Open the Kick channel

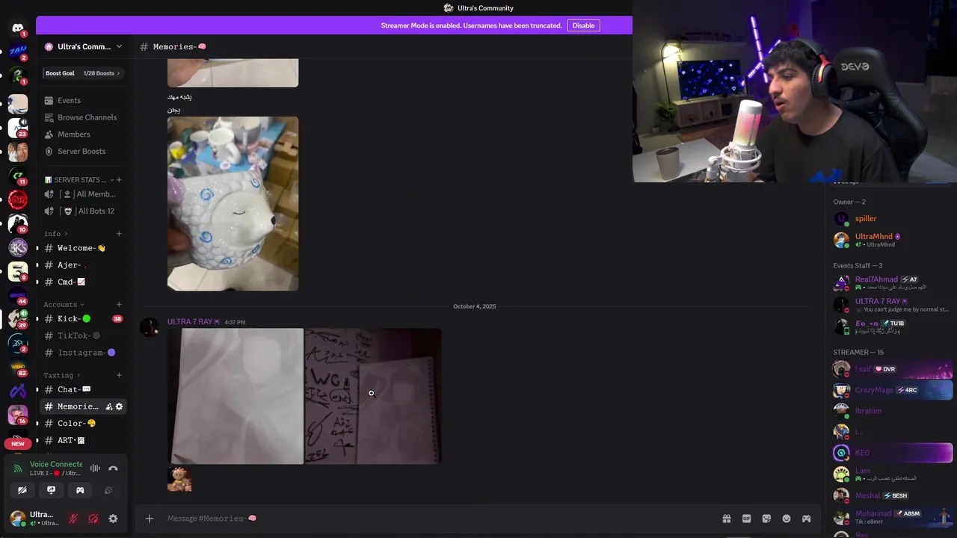[x=82, y=319]
